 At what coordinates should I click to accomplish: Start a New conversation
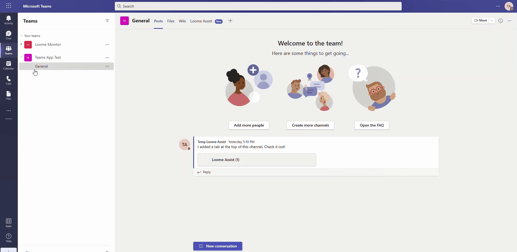tap(218, 246)
